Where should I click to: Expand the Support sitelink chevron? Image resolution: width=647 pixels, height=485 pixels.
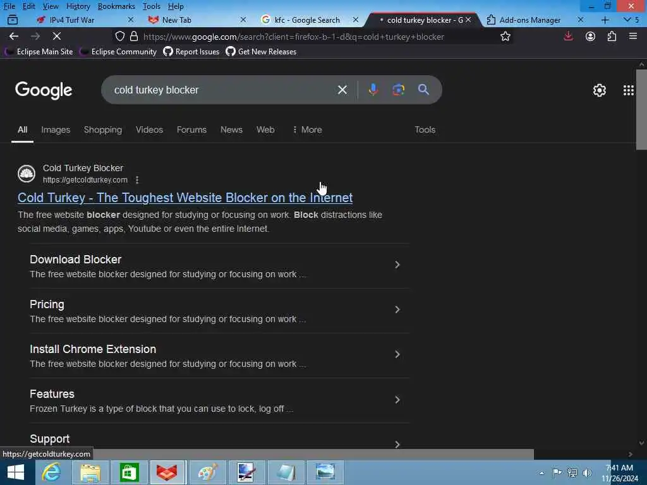pos(397,444)
